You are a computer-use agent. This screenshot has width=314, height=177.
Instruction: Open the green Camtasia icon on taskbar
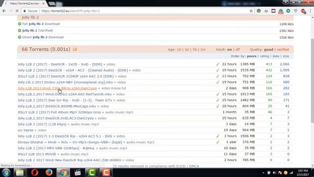pyautogui.click(x=92, y=173)
